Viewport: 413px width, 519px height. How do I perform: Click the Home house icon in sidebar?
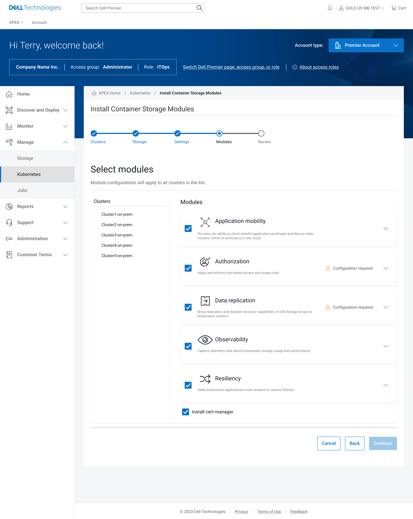pos(9,94)
